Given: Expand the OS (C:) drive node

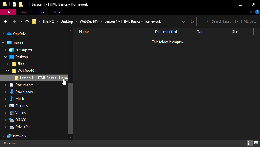Looking at the screenshot, I should click(x=5, y=119).
